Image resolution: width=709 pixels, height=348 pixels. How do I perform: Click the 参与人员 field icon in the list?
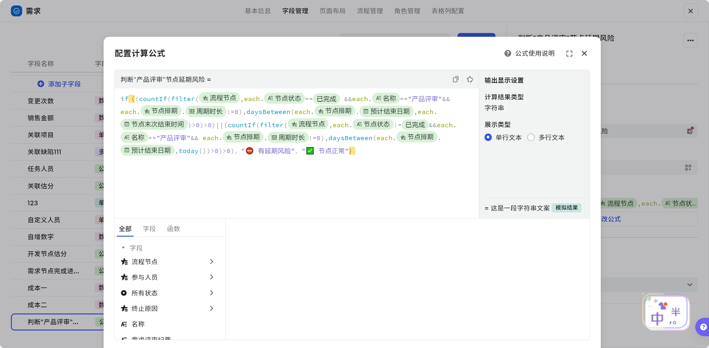(124, 277)
